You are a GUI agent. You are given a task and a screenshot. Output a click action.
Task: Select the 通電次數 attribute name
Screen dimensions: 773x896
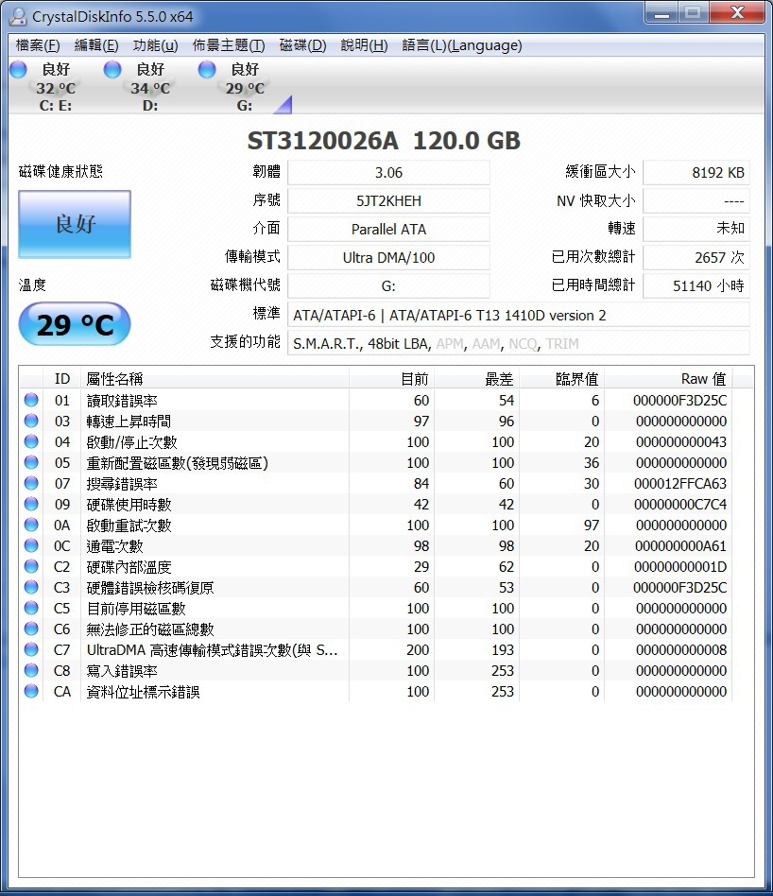pyautogui.click(x=115, y=546)
